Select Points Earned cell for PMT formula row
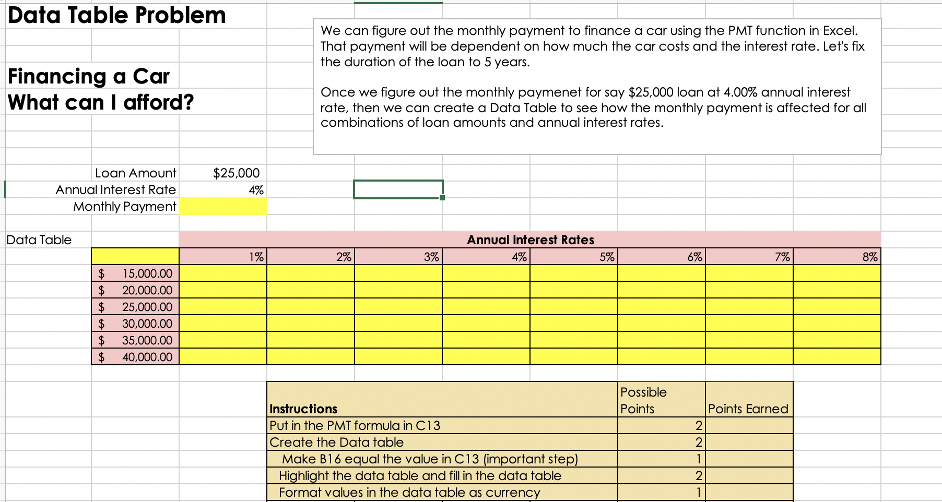The width and height of the screenshot is (942, 502). (749, 425)
